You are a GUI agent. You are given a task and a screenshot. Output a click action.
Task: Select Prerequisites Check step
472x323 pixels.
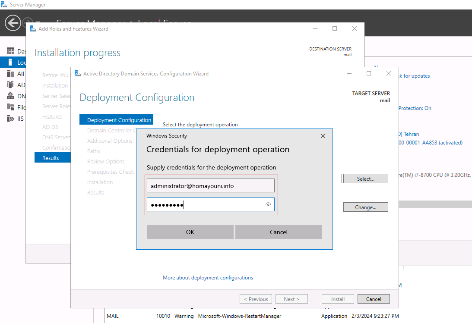click(x=110, y=172)
